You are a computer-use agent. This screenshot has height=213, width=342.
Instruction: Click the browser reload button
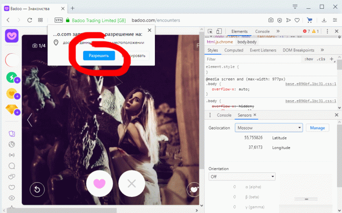point(30,20)
